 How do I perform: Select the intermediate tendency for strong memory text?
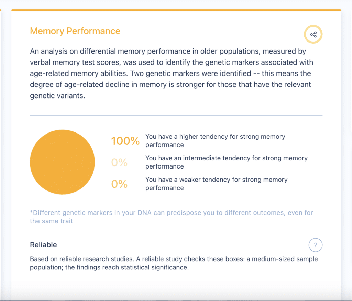226,162
